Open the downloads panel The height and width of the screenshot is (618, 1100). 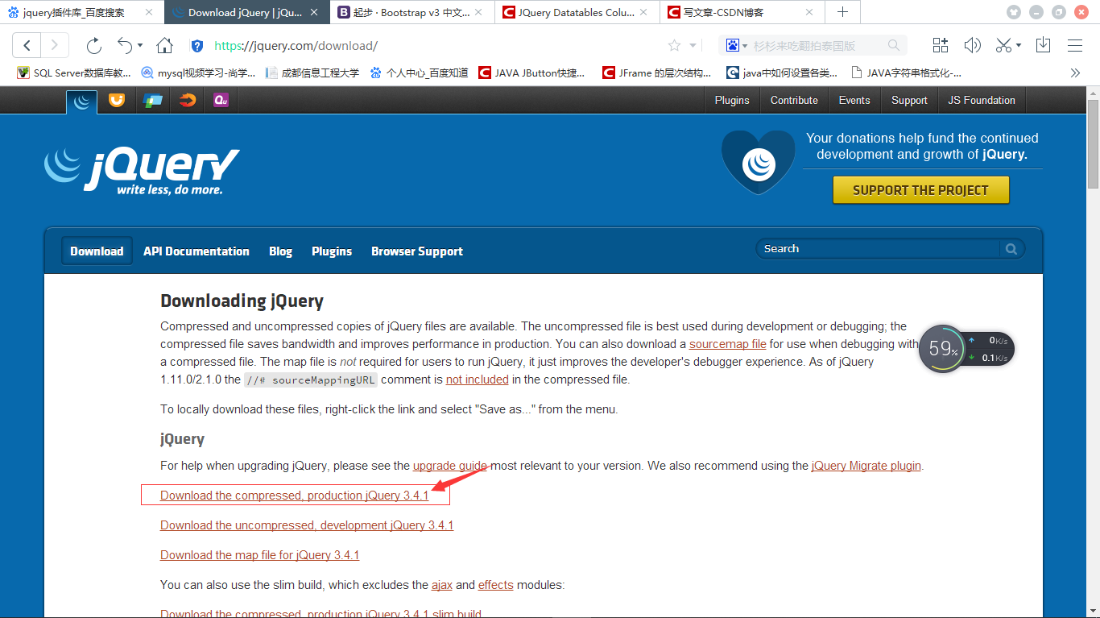click(x=1043, y=46)
